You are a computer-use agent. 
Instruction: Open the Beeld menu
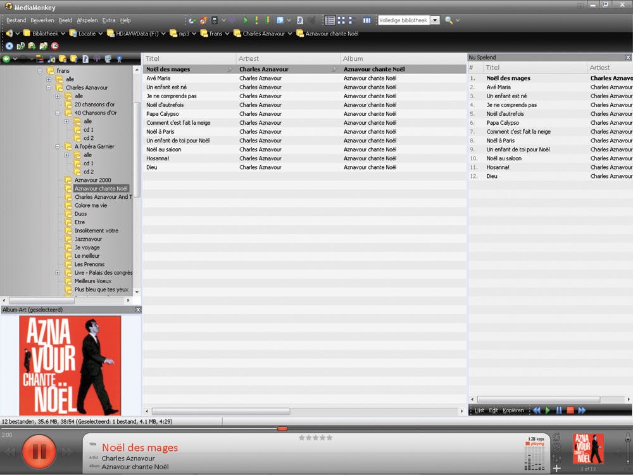click(x=65, y=20)
